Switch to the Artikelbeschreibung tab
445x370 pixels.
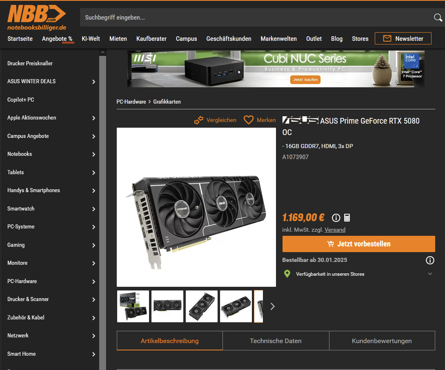point(170,341)
